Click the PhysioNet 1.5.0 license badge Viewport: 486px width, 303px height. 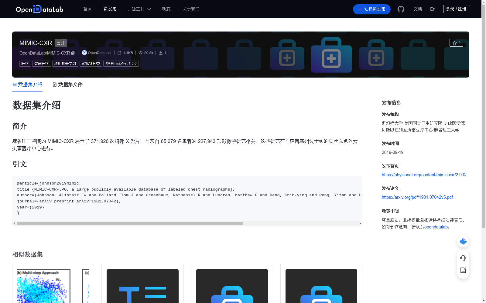pos(121,63)
